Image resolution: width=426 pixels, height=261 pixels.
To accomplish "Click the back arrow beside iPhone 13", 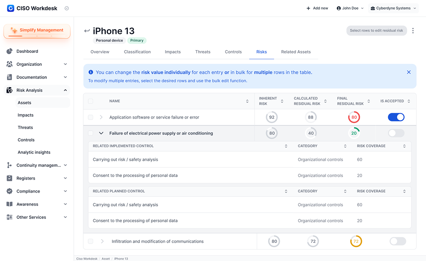I will [87, 31].
